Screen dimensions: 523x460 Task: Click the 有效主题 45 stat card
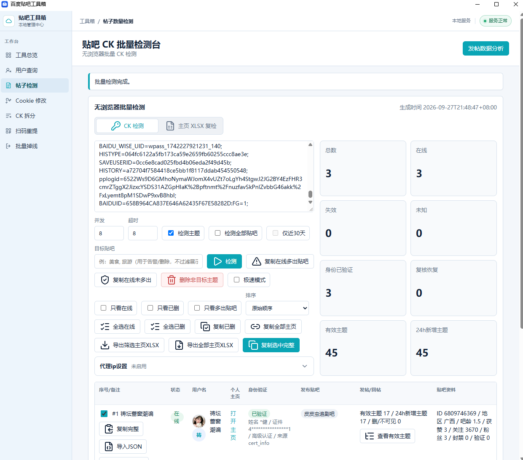coord(363,348)
